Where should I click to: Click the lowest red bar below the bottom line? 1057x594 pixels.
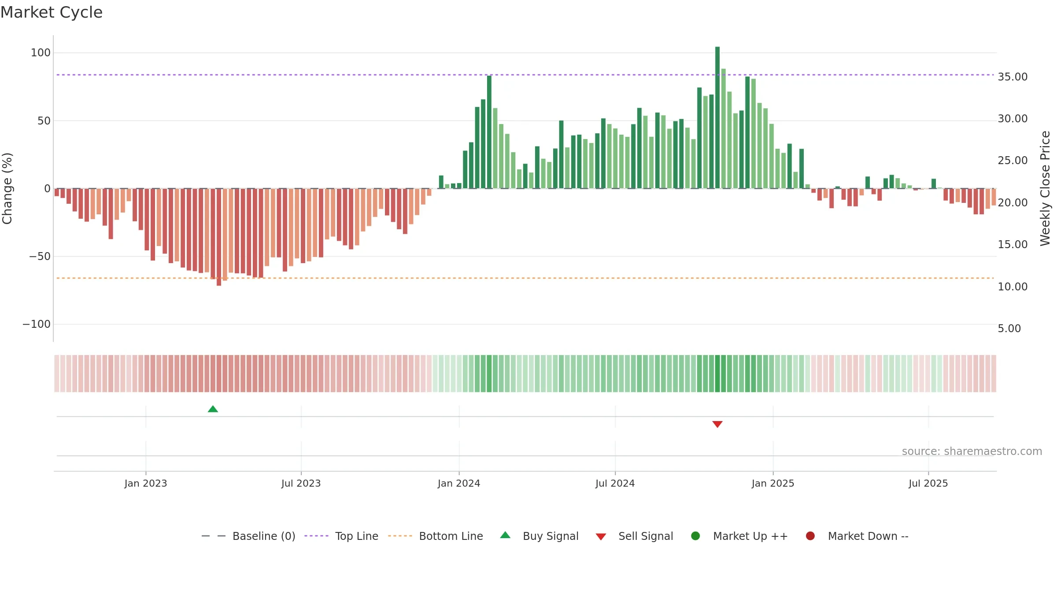219,237
